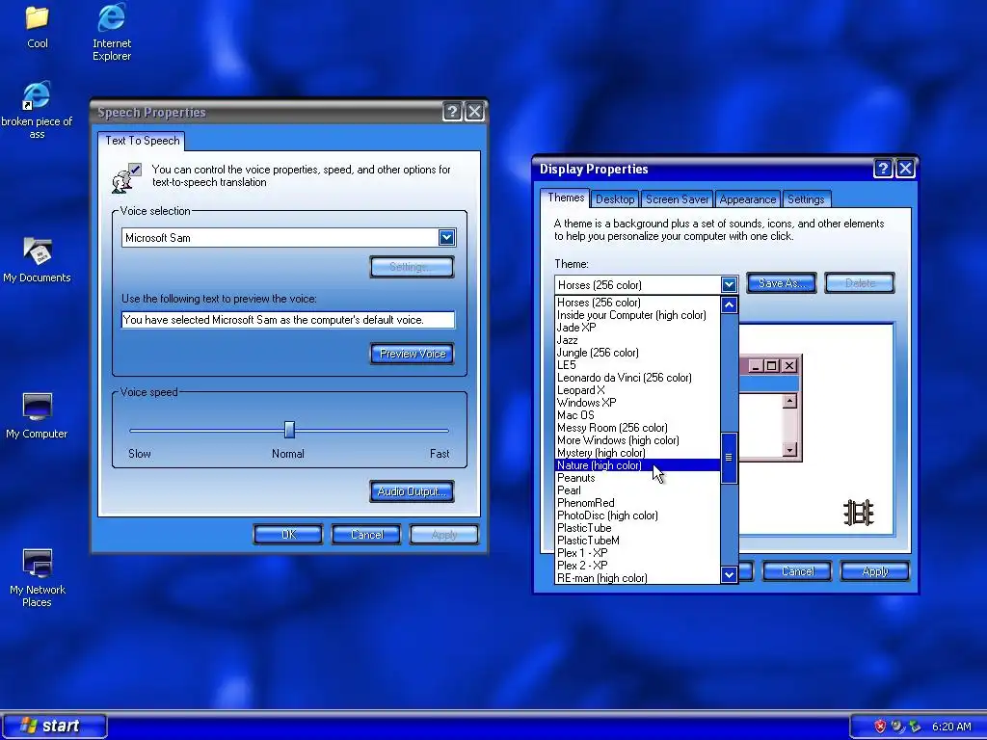
Task: Open the My Network Places desktop icon
Action: point(38,563)
